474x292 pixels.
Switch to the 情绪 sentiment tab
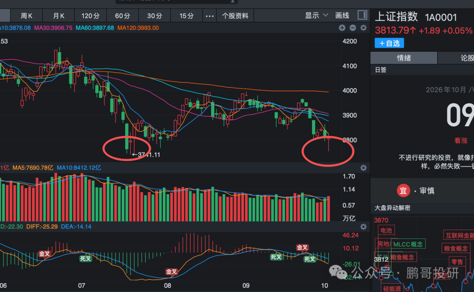404,58
